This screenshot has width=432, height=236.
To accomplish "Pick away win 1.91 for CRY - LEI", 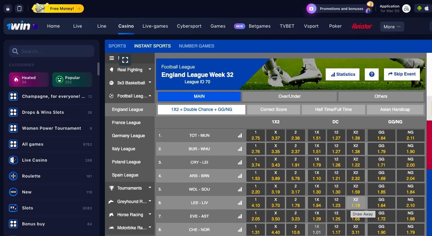I will coord(295,162).
